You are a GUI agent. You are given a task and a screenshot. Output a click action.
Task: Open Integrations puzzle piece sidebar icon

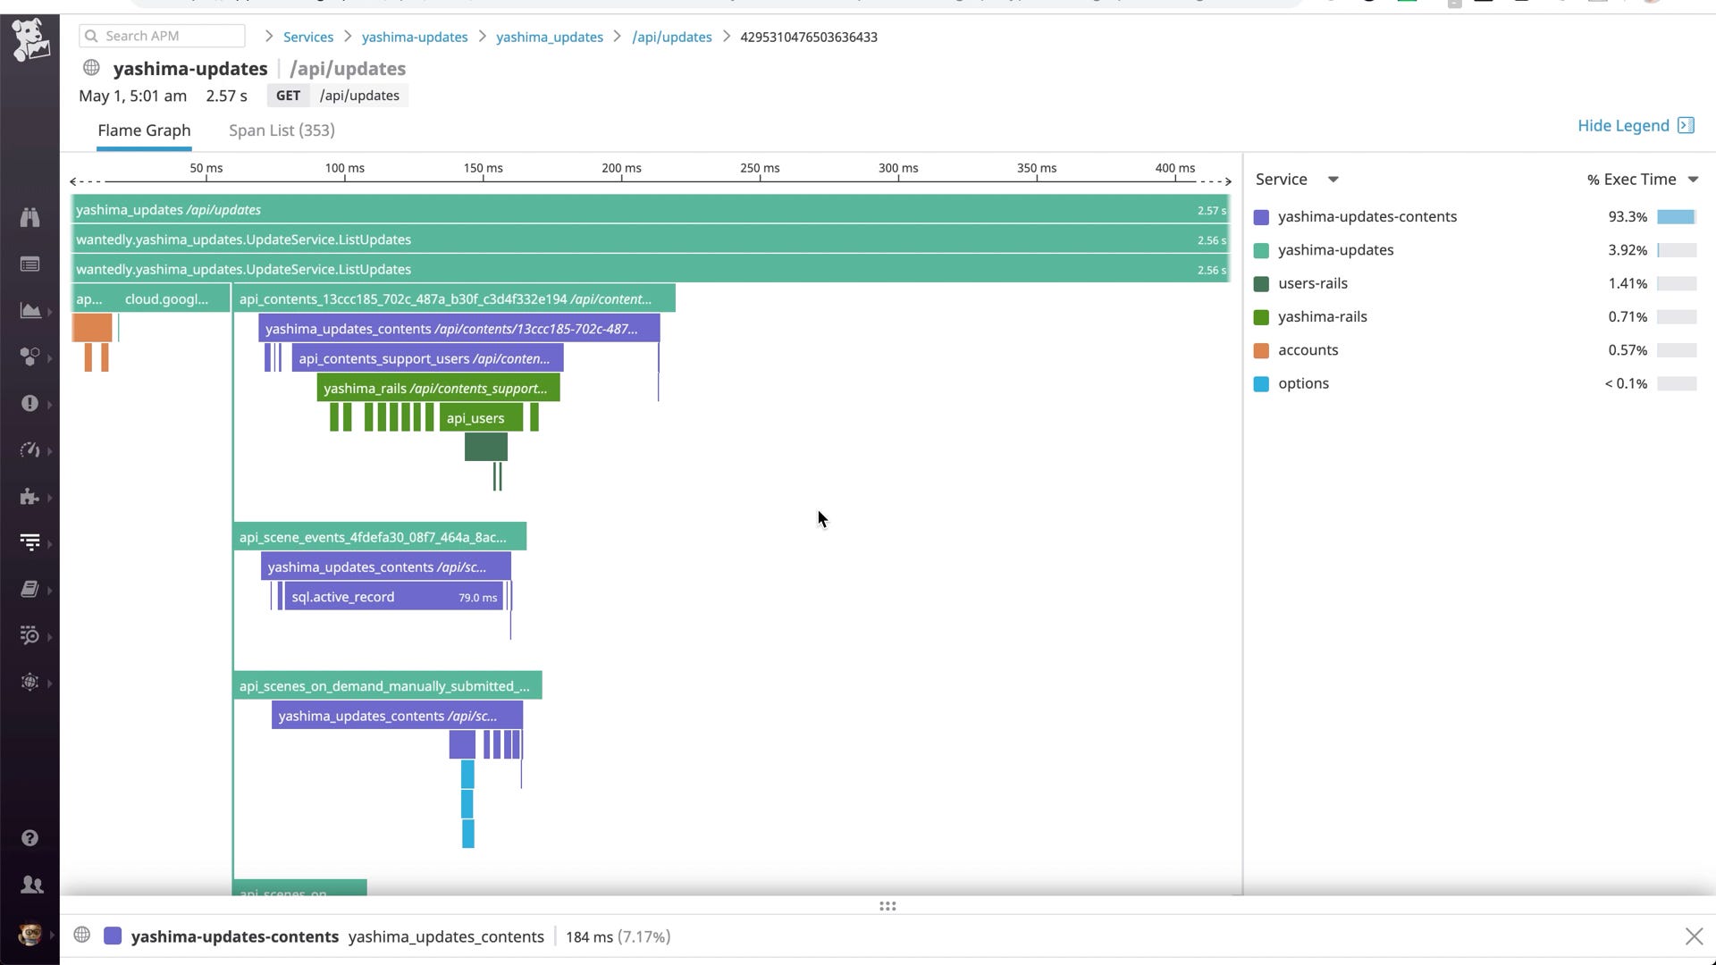click(x=29, y=497)
